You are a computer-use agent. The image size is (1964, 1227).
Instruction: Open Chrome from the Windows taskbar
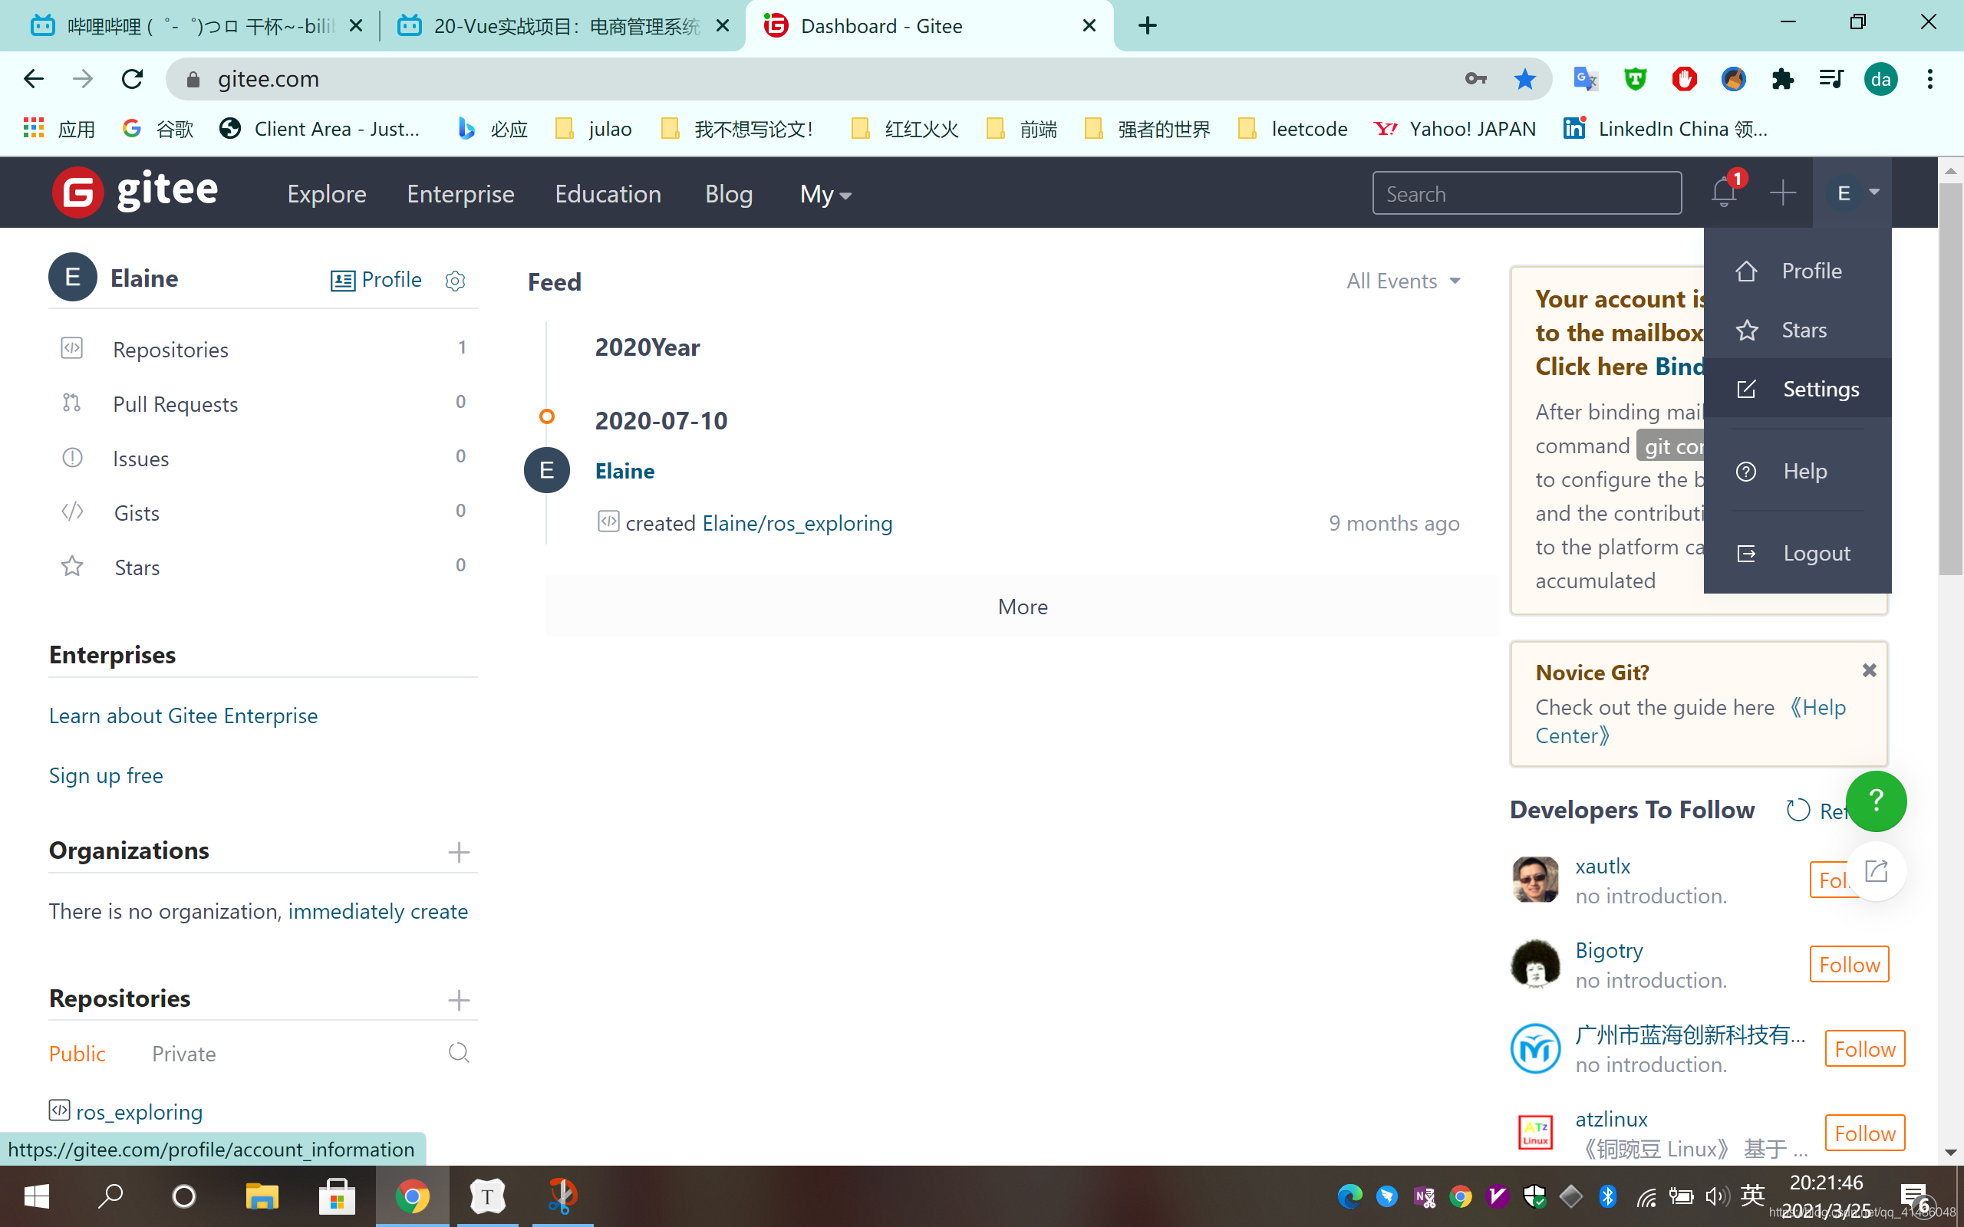(x=412, y=1196)
